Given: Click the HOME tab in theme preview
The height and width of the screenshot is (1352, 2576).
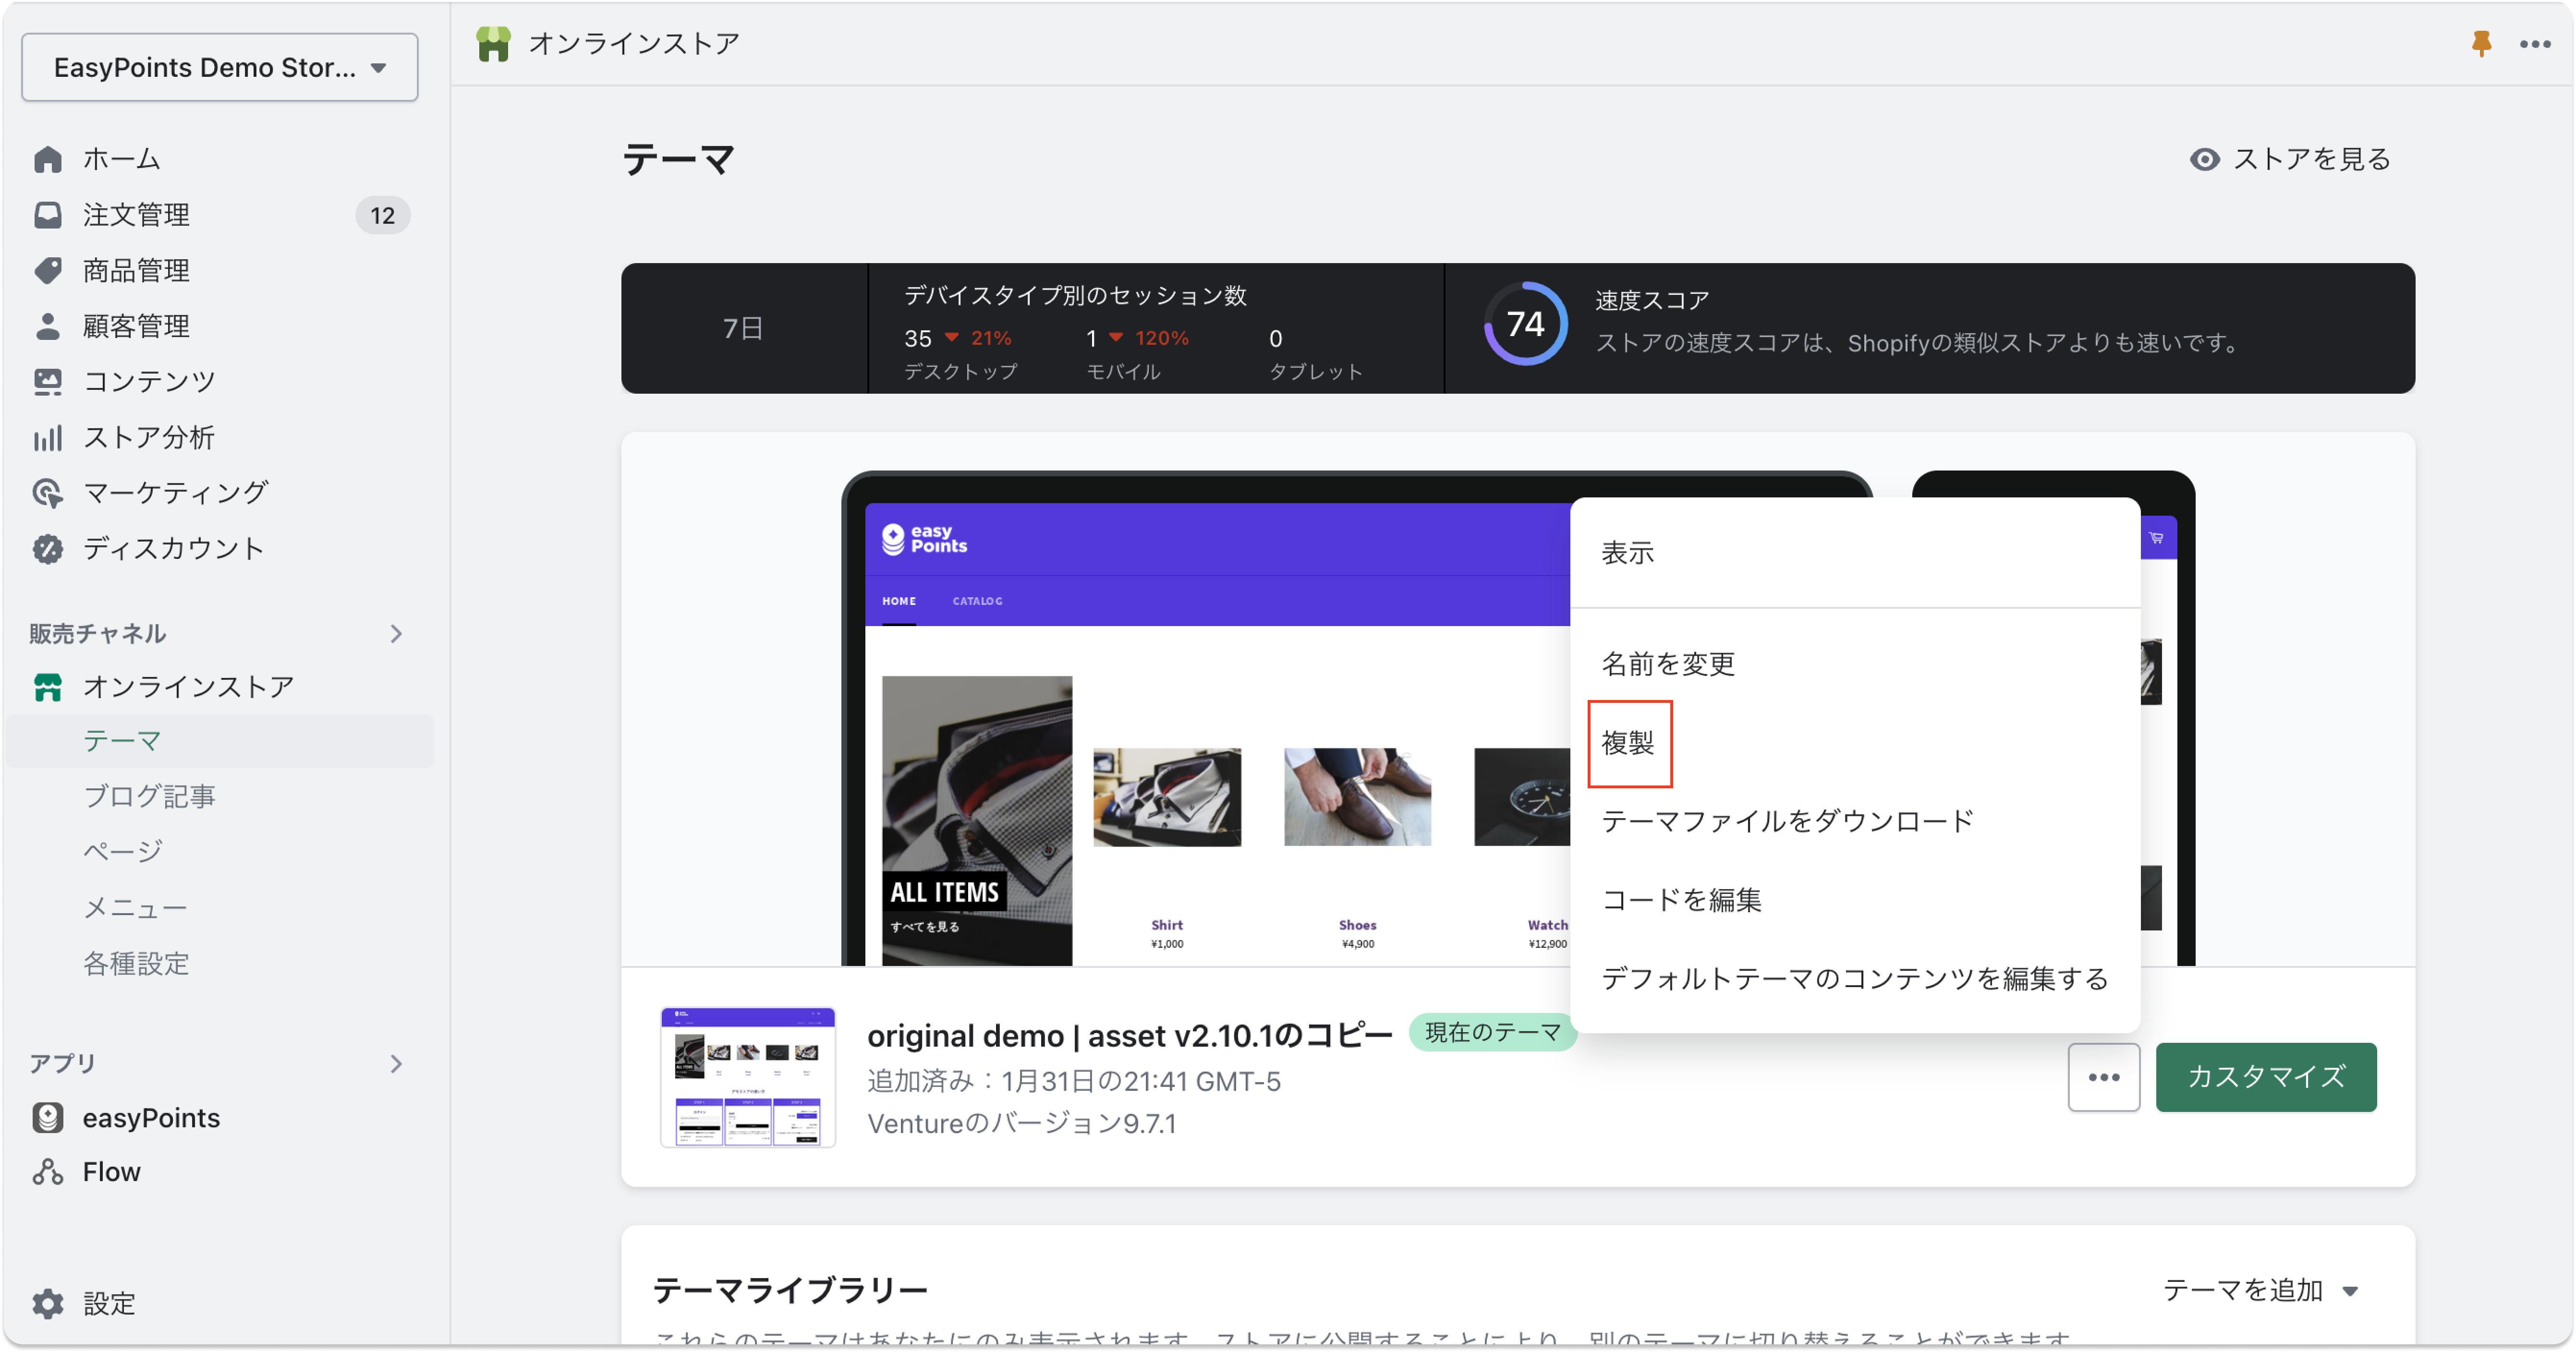Looking at the screenshot, I should 898,601.
